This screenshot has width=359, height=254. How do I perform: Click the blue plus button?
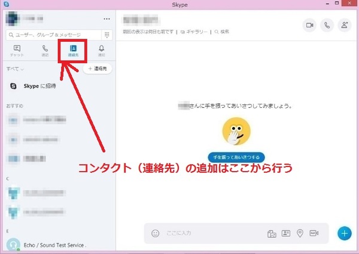pos(344,233)
